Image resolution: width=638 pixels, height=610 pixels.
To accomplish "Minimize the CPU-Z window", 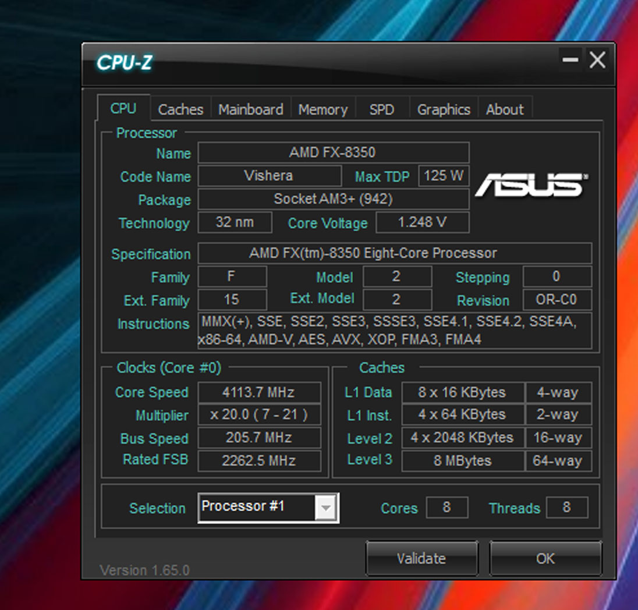I will tap(570, 60).
